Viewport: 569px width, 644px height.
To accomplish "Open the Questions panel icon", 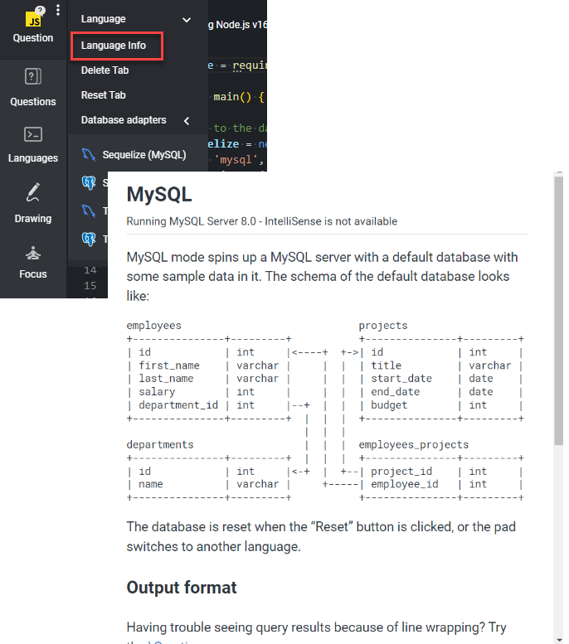I will pyautogui.click(x=33, y=77).
